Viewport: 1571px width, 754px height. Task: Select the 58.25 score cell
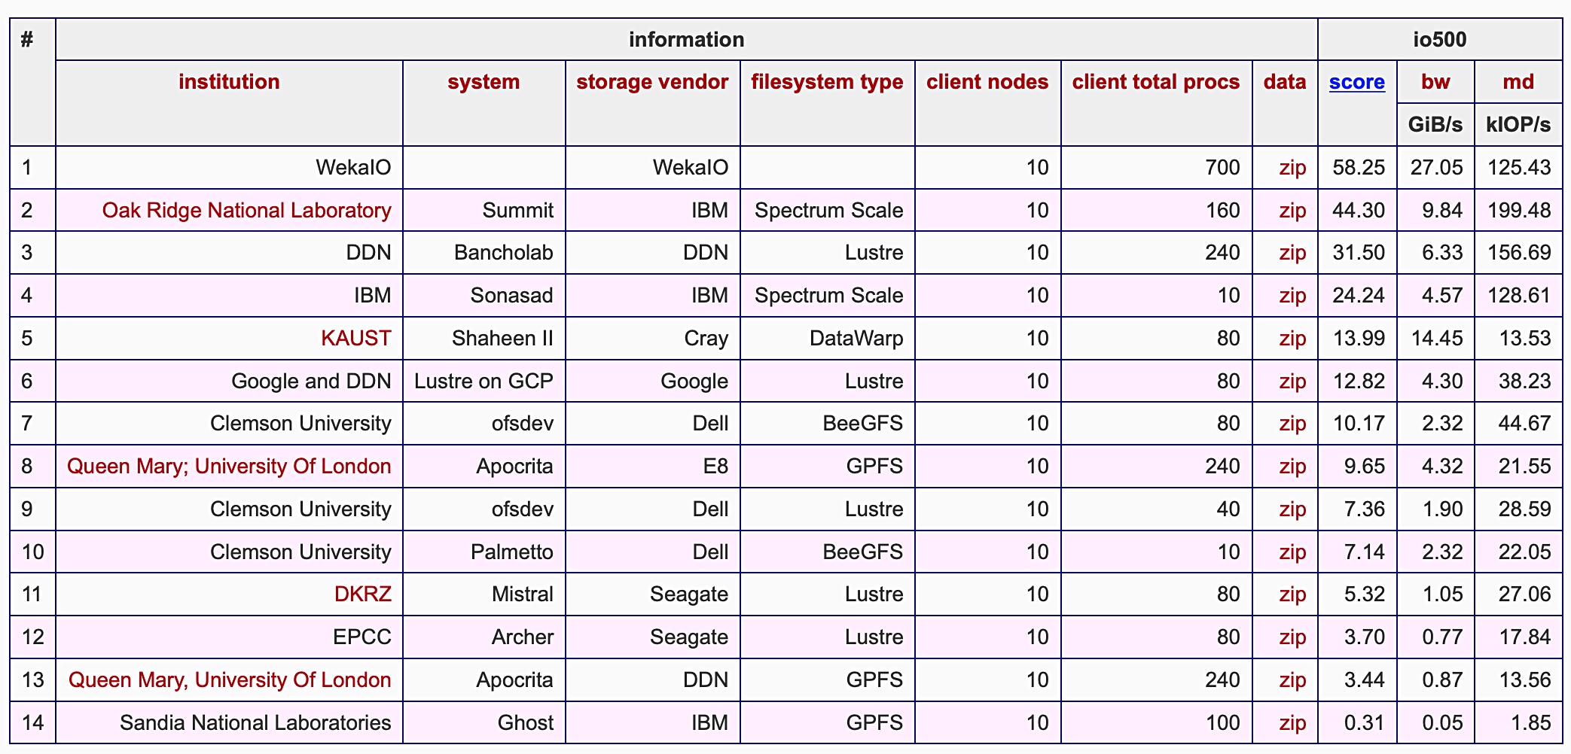tap(1357, 167)
